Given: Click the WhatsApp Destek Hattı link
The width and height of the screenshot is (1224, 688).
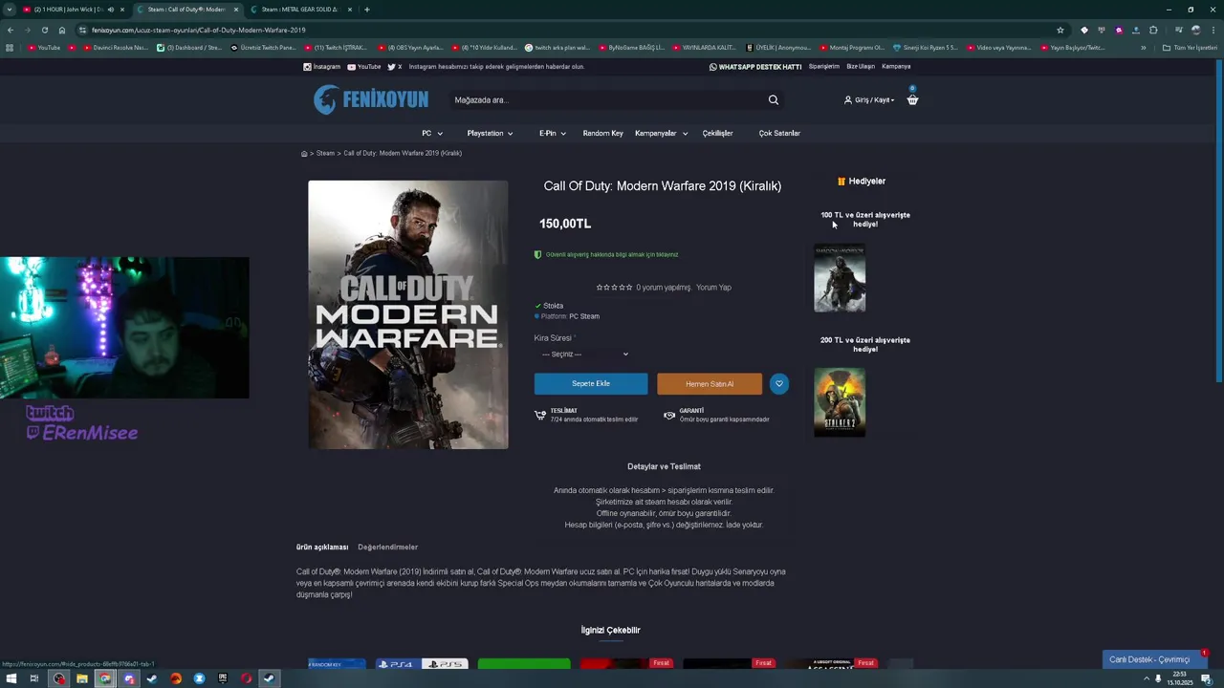Looking at the screenshot, I should click(x=755, y=67).
